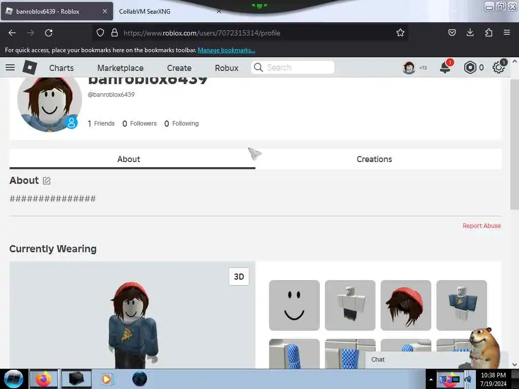Reload the page with the refresh icon

pos(49,33)
